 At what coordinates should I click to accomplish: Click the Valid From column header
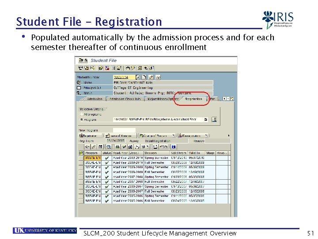pos(179,153)
